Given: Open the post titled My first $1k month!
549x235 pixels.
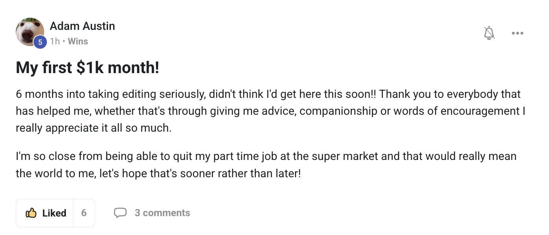Looking at the screenshot, I should point(88,68).
